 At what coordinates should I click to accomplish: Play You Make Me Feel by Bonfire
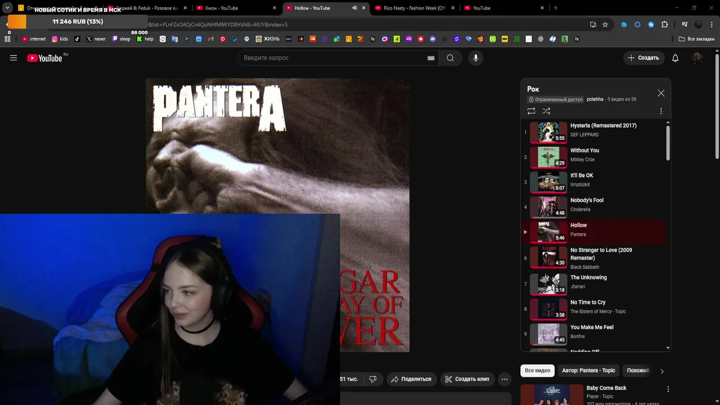(x=593, y=333)
